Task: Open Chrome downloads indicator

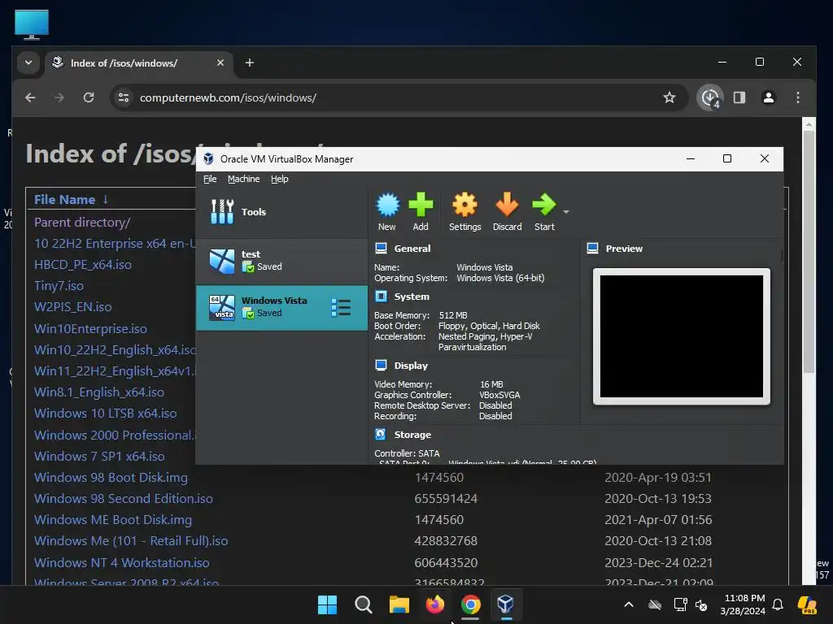Action: pyautogui.click(x=710, y=97)
